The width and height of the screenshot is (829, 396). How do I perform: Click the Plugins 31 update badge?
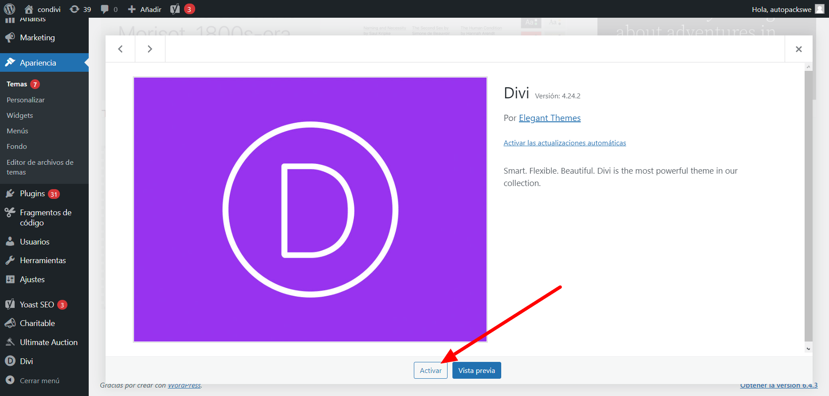click(x=54, y=194)
